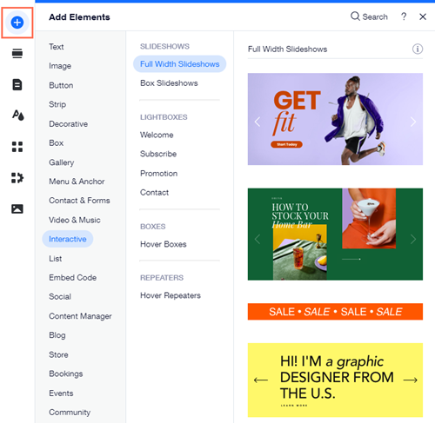
Task: Click the blue plus Add Elements icon
Action: coord(17,23)
